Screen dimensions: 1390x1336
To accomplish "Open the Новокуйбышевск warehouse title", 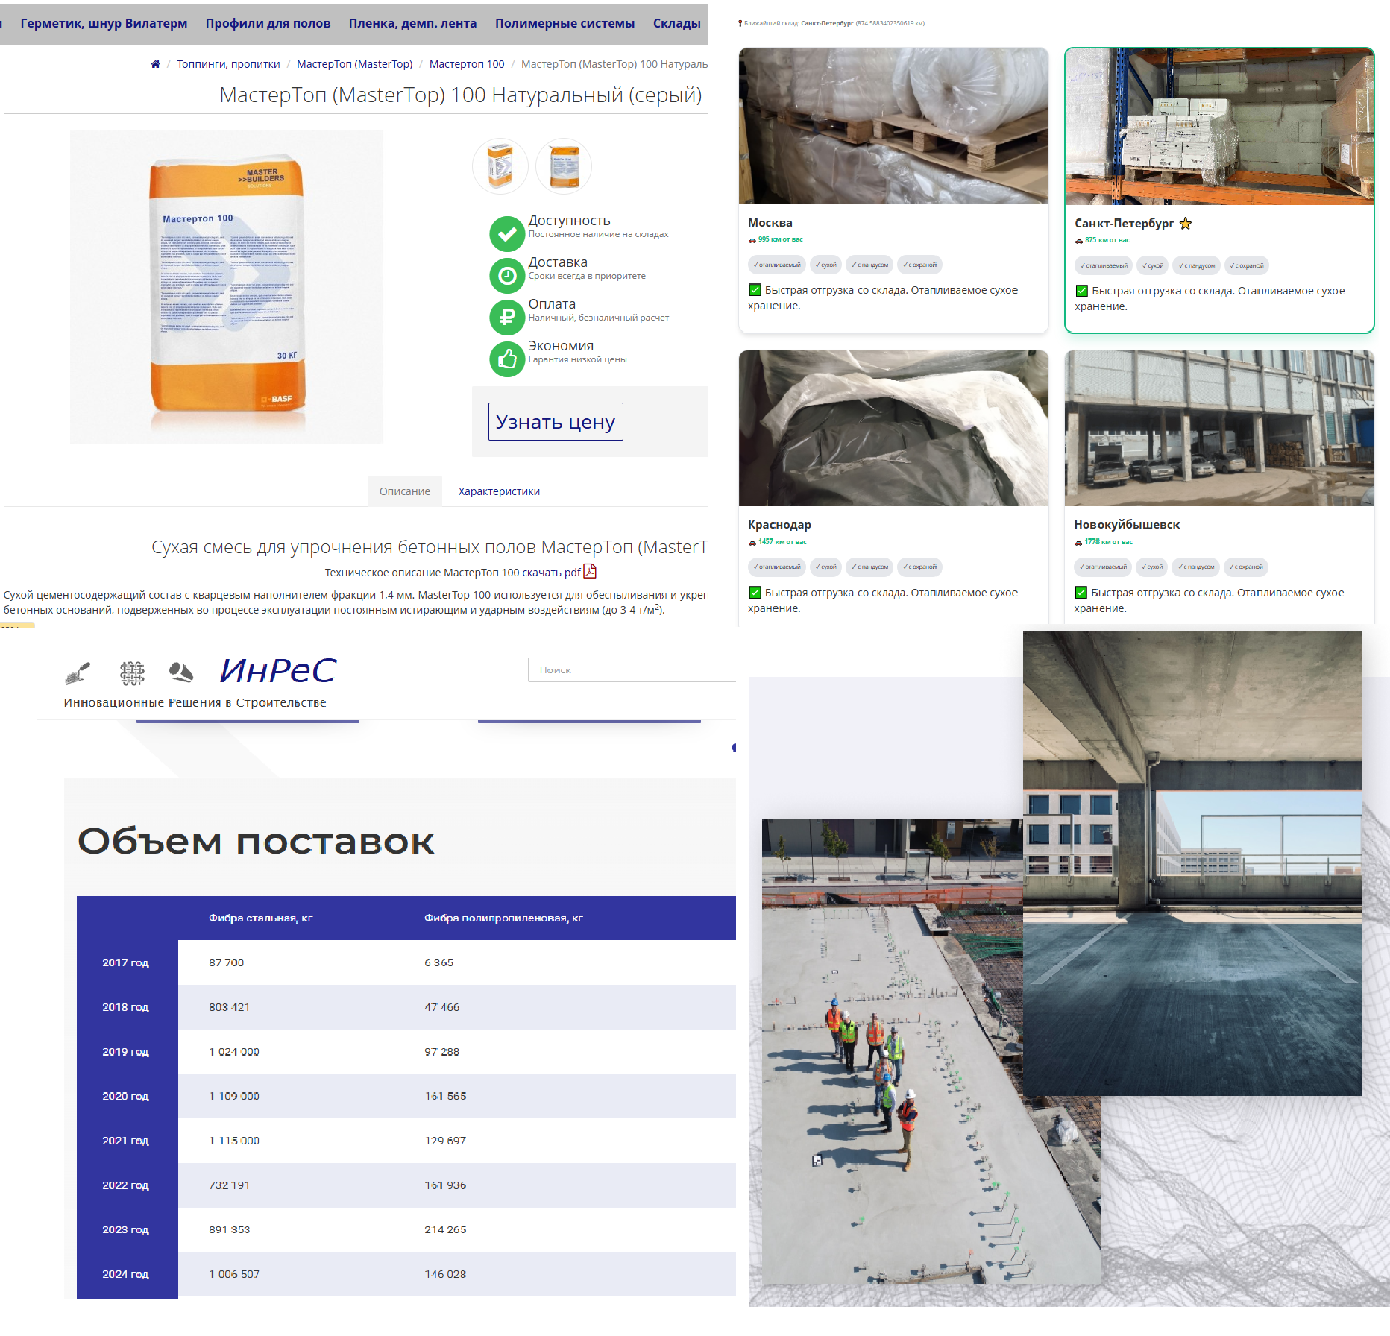I will click(1127, 525).
